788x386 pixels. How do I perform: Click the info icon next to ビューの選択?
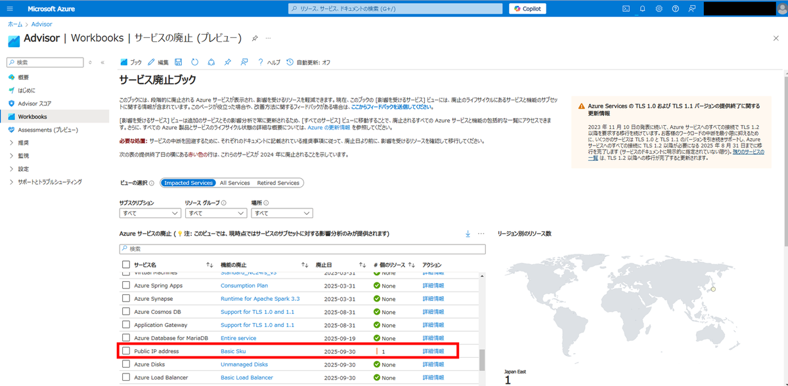tap(152, 183)
